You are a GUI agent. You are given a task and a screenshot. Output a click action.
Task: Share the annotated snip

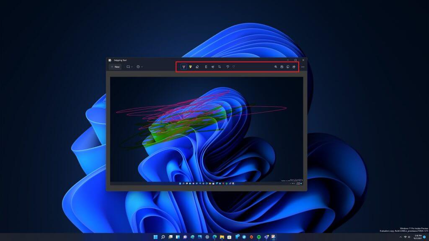[295, 67]
